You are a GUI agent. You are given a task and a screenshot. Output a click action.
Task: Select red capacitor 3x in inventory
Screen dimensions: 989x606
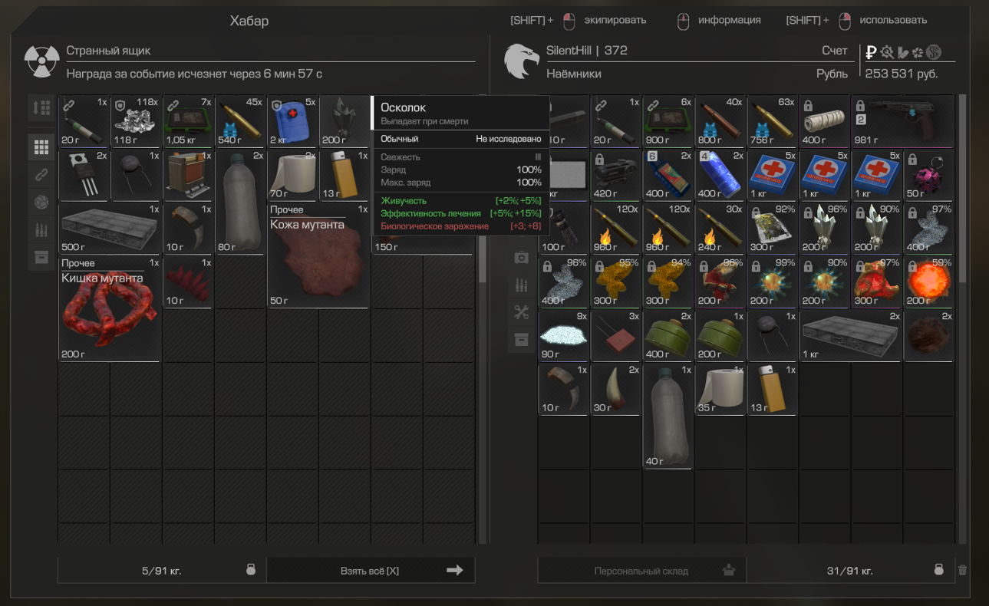(x=615, y=336)
